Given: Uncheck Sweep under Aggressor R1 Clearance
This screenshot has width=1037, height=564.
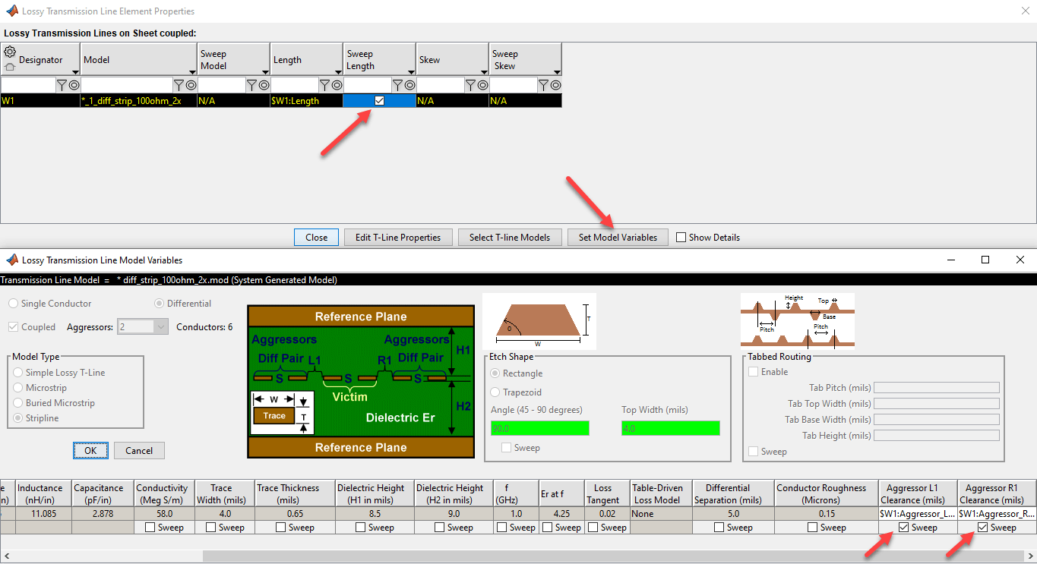Looking at the screenshot, I should (x=982, y=527).
